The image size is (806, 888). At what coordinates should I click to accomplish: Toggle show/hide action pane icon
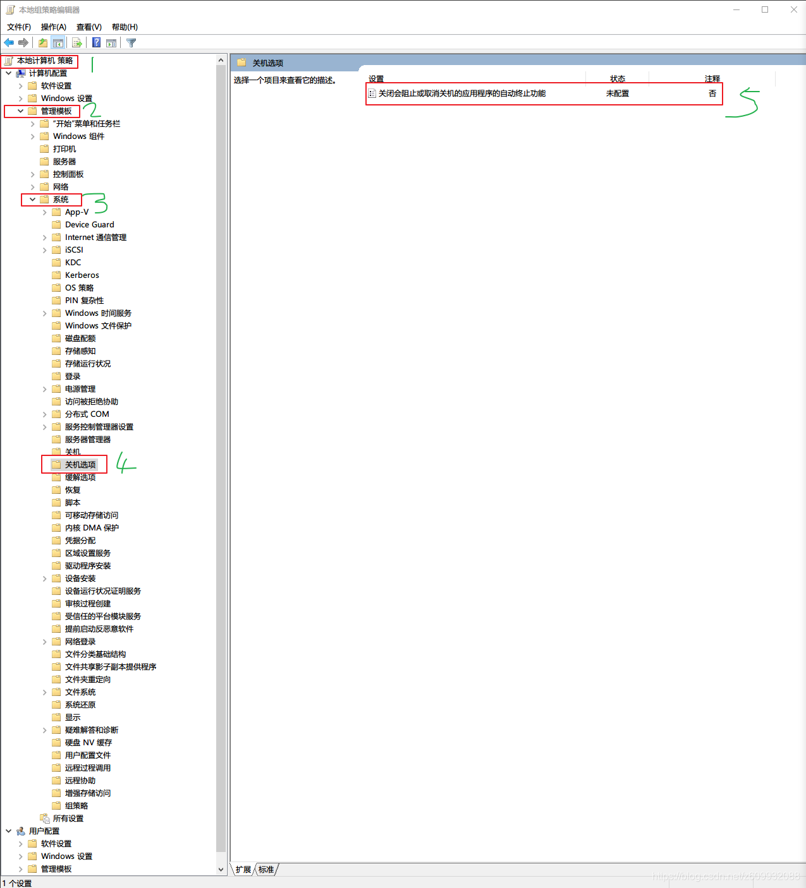[111, 43]
